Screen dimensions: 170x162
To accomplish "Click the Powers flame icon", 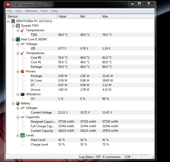I will (x=23, y=71).
